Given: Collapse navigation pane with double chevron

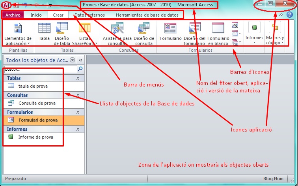Looking at the screenshot, I should pos(80,60).
